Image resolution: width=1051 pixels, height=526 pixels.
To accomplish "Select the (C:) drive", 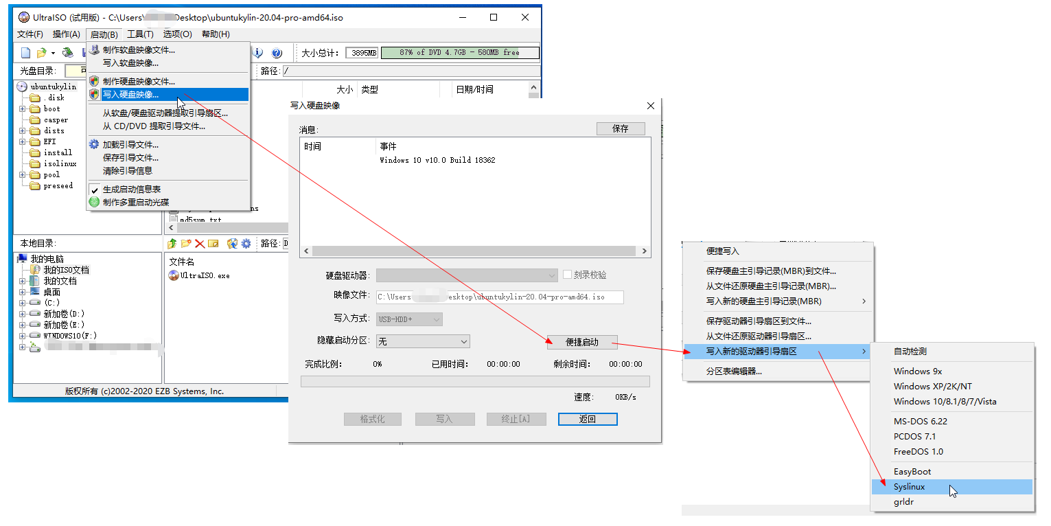I will pos(45,303).
